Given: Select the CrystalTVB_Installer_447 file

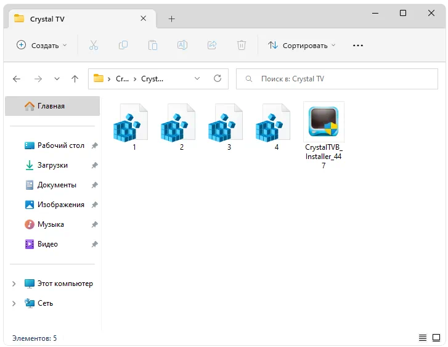Looking at the screenshot, I should pos(324,136).
